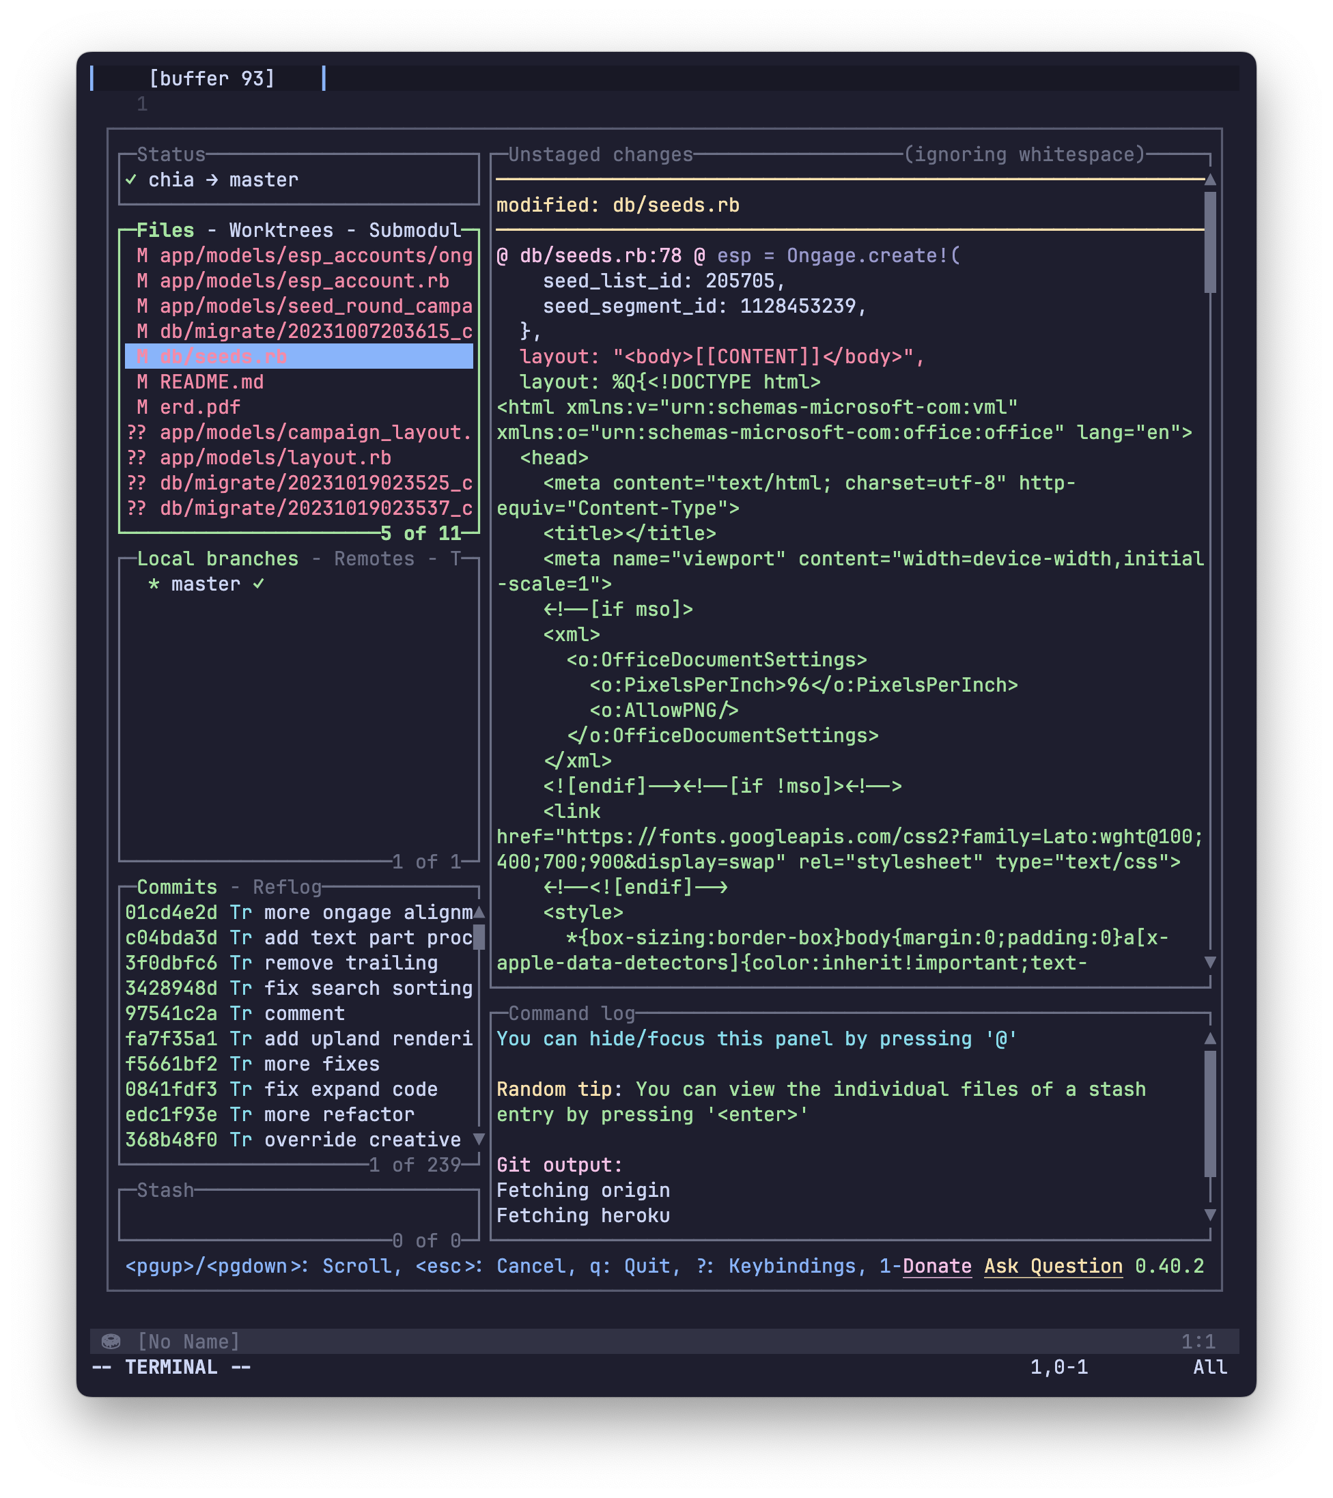Select commit c04bda3d add text part
The image size is (1333, 1498).
coord(298,937)
